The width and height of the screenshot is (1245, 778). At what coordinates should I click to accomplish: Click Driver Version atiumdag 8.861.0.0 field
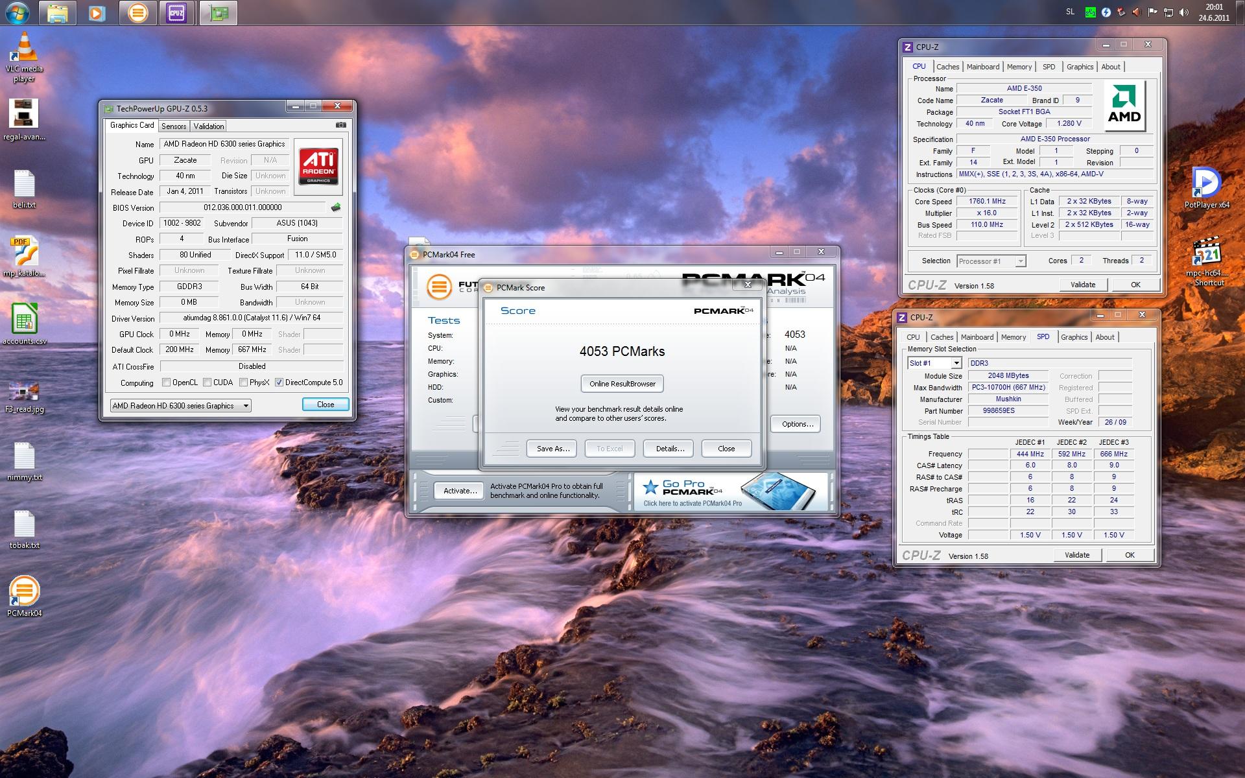tap(252, 318)
